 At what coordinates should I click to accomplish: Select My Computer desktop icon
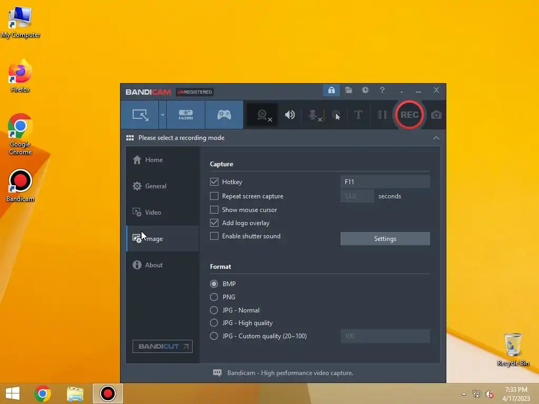pos(21,22)
